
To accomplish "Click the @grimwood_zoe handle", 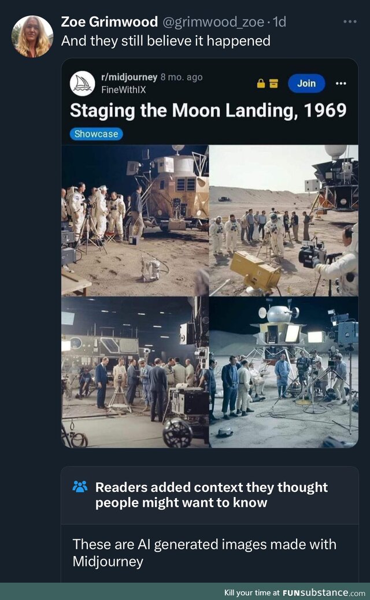I will [x=213, y=22].
